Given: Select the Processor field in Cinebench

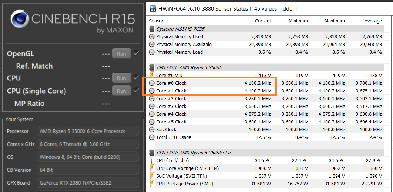Looking at the screenshot, I should pyautogui.click(x=88, y=131).
